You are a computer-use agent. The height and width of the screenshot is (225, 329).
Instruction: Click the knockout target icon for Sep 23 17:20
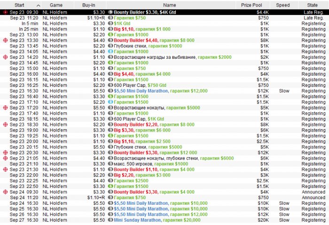coord(6,108)
